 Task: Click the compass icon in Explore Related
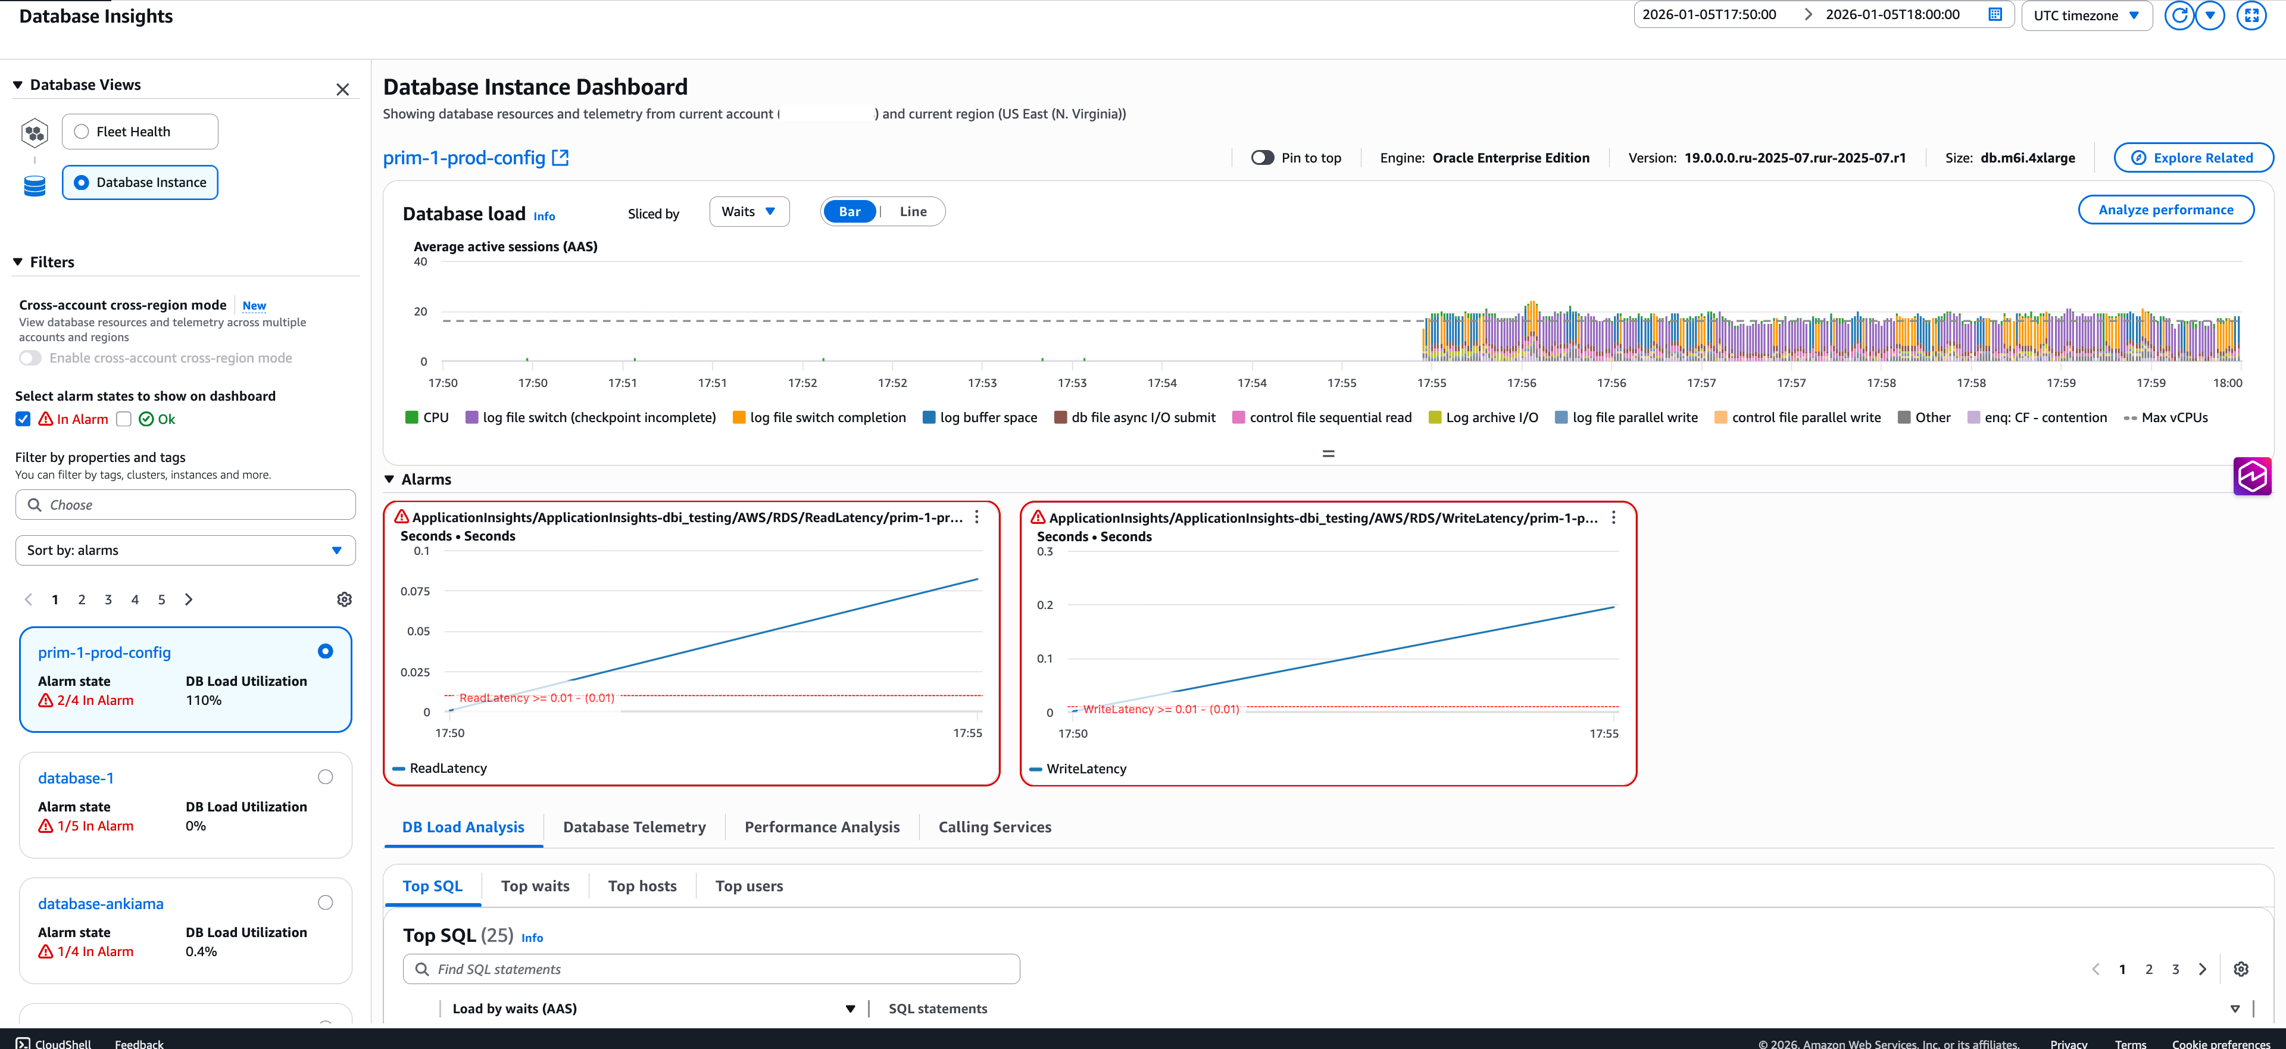coord(2139,158)
